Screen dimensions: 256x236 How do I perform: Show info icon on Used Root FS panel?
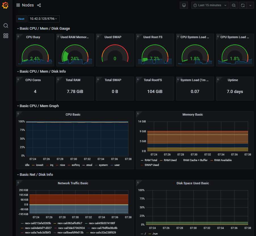138,36
